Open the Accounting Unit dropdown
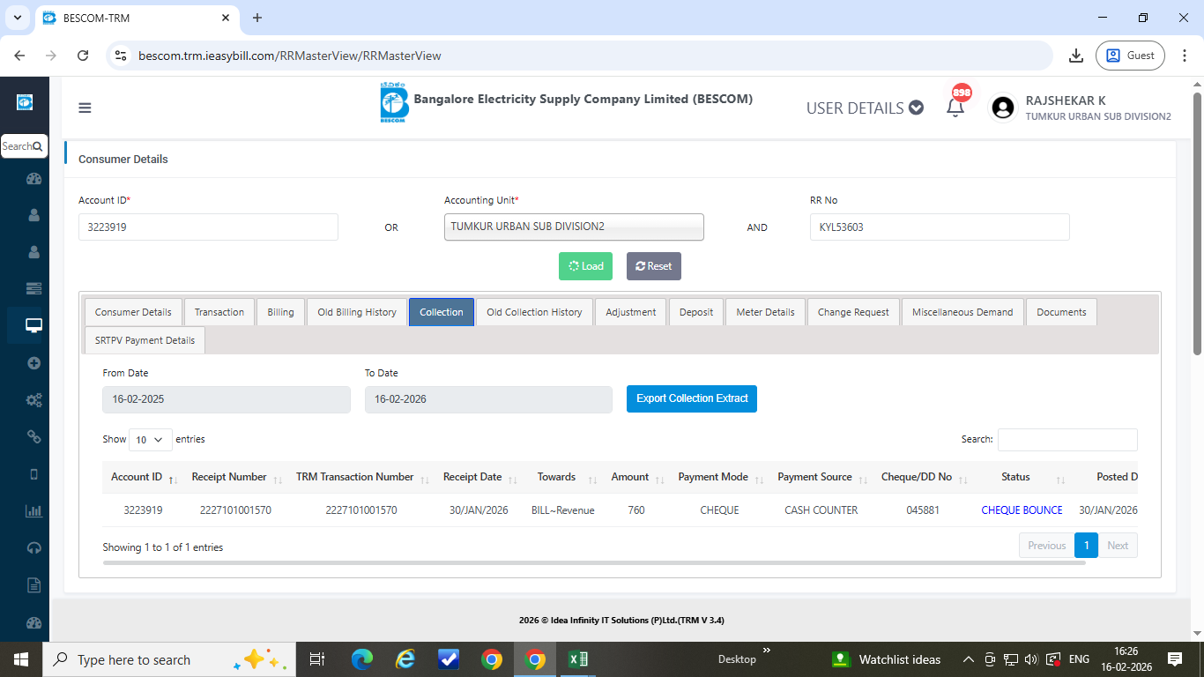This screenshot has width=1204, height=677. pos(574,227)
